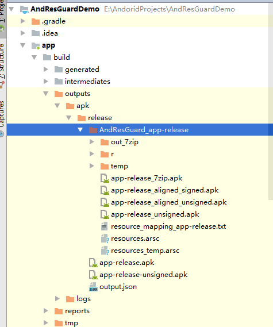
Task: Click the reports folder icon
Action: click(59, 311)
